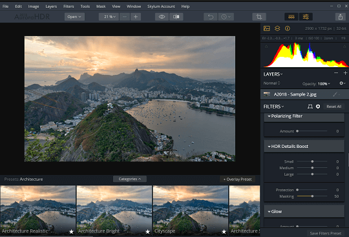349x237 pixels.
Task: Click the crop tool icon
Action: pyautogui.click(x=259, y=17)
